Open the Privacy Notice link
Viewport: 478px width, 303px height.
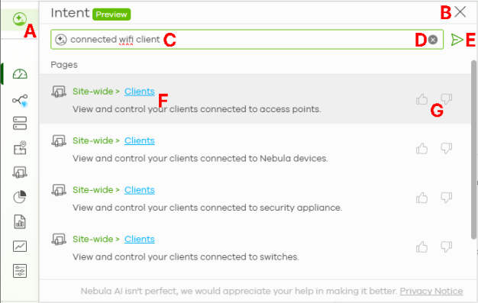[x=431, y=291]
